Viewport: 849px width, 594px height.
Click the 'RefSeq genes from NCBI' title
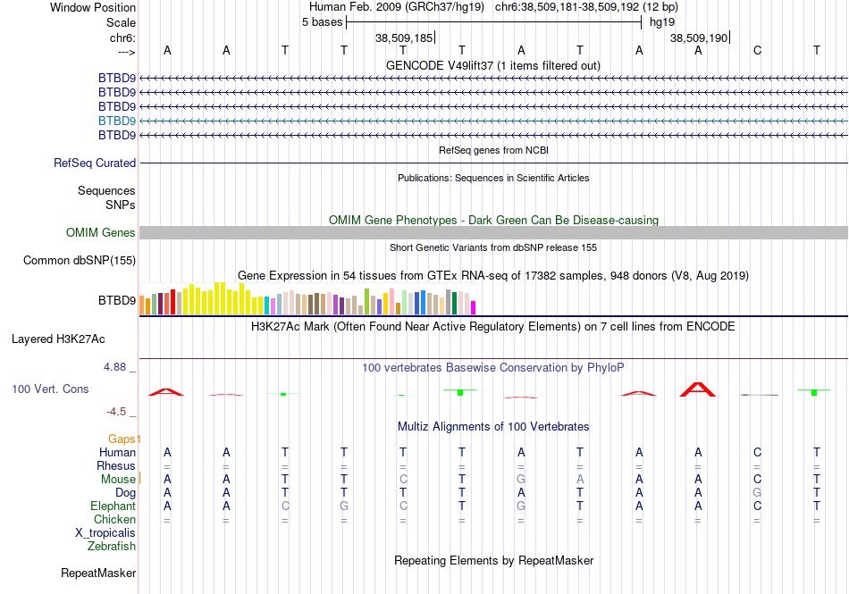click(493, 150)
